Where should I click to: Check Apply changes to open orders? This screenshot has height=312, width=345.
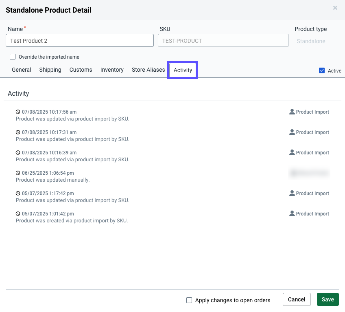189,300
